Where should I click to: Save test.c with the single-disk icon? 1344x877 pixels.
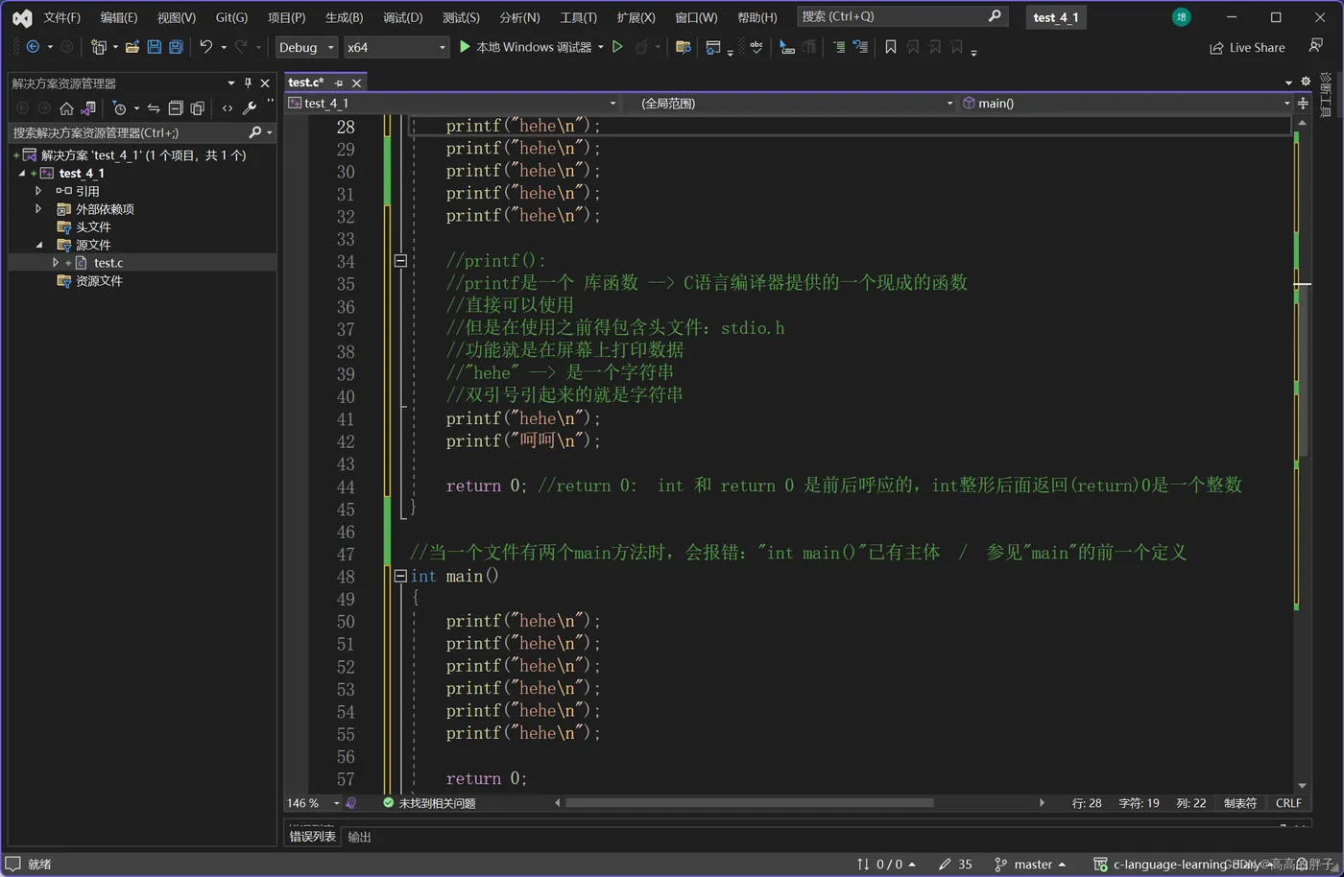[154, 47]
